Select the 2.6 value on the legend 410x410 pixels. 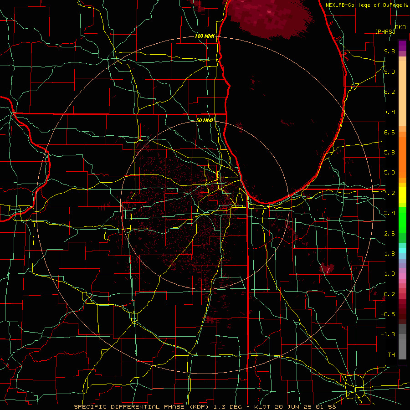point(389,234)
